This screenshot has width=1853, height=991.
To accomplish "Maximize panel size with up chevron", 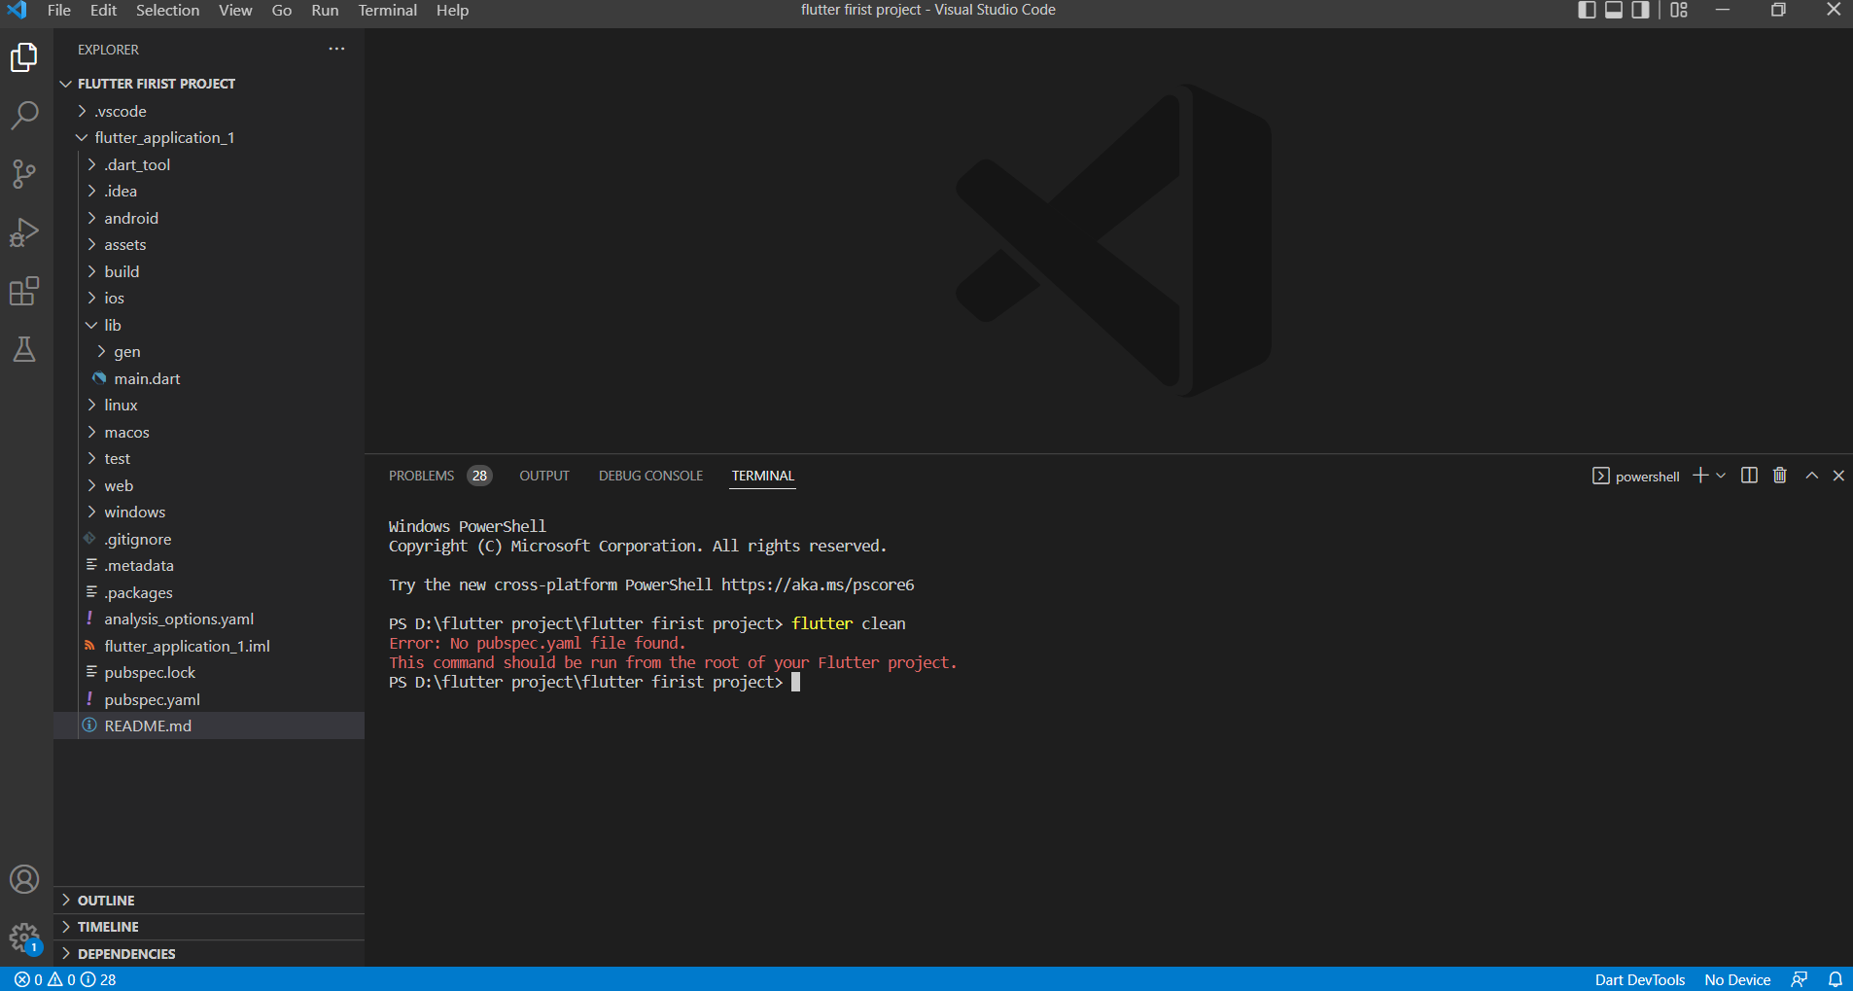I will [1812, 476].
